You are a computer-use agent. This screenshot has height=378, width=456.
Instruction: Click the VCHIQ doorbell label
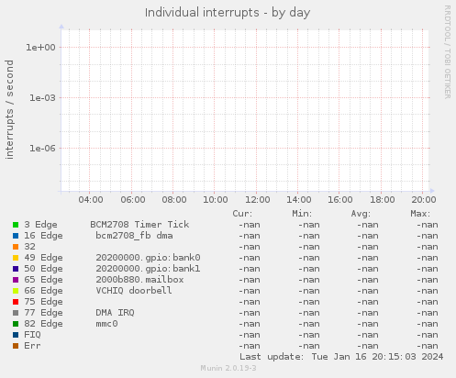pos(134,291)
